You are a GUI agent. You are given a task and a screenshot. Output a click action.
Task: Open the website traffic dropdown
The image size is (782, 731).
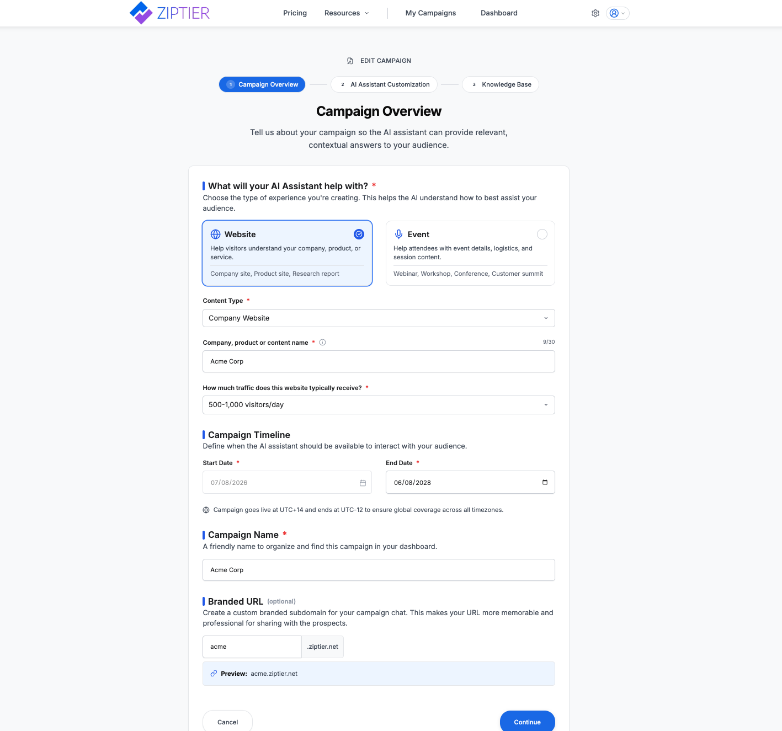(379, 405)
